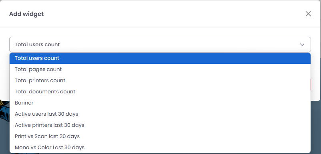Click the selected value text inside the combo box

[37, 44]
